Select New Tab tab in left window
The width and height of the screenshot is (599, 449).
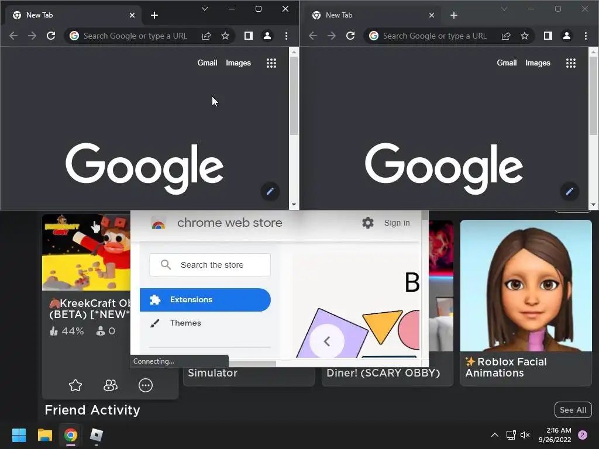coord(73,15)
